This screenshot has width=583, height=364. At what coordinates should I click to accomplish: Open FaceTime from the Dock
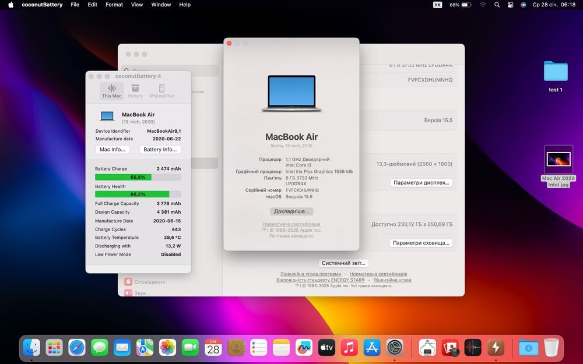tap(191, 348)
